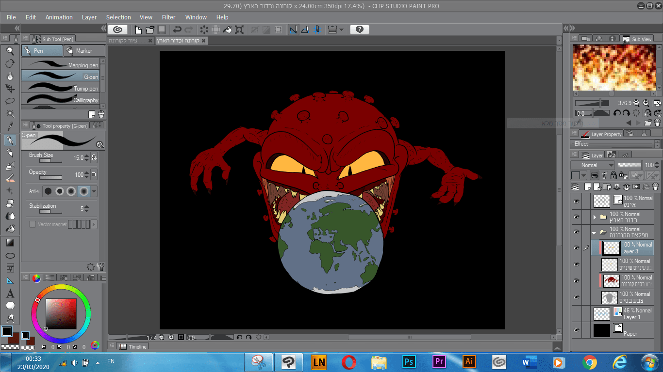Open the CLIP STUDIO swirl launcher button

coord(117,30)
